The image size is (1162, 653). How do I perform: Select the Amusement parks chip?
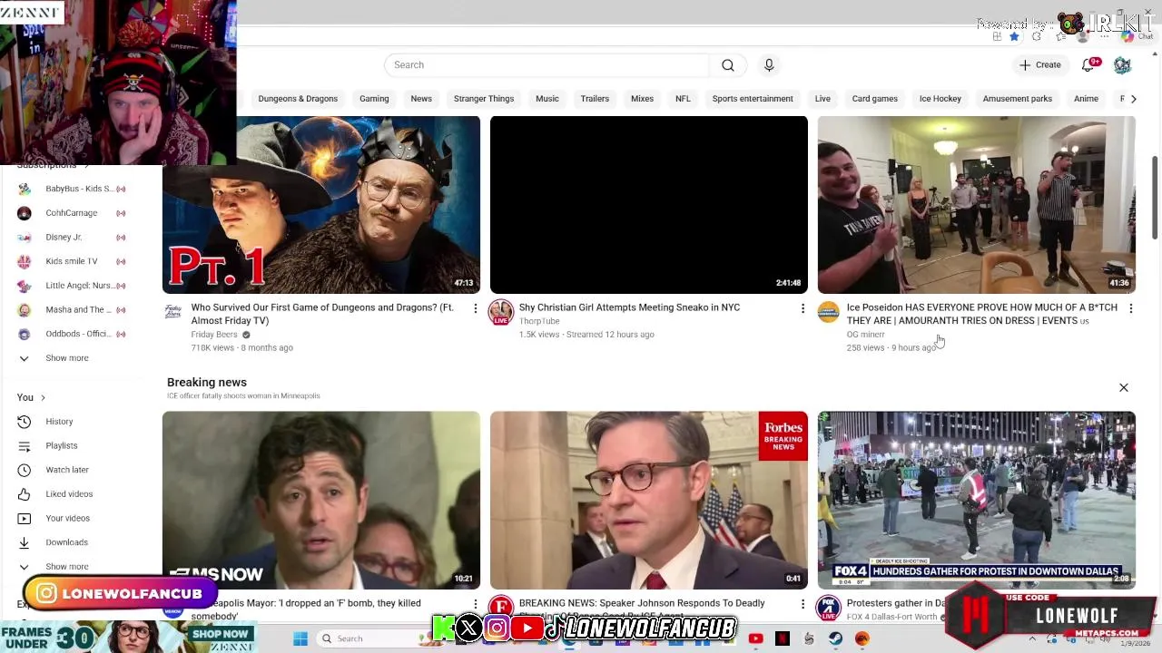[x=1018, y=99]
